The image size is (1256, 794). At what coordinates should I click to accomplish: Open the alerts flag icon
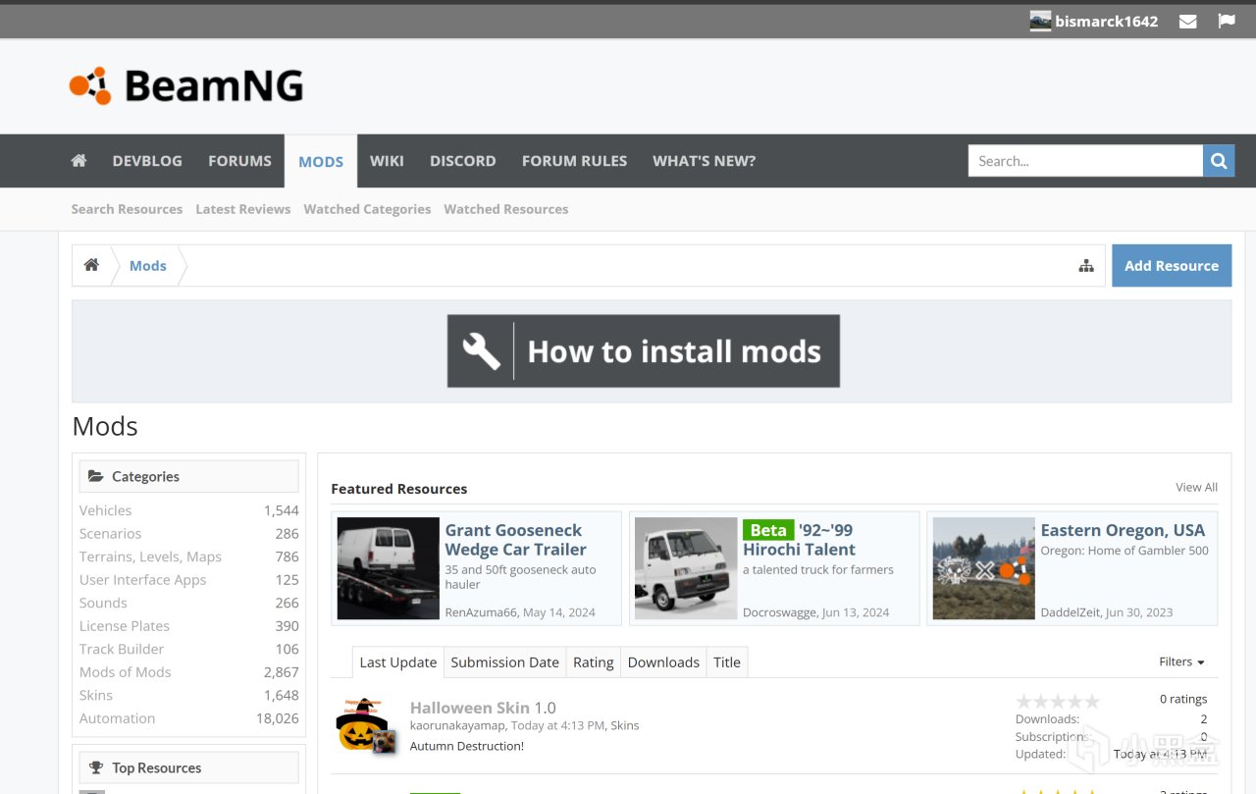(x=1227, y=21)
